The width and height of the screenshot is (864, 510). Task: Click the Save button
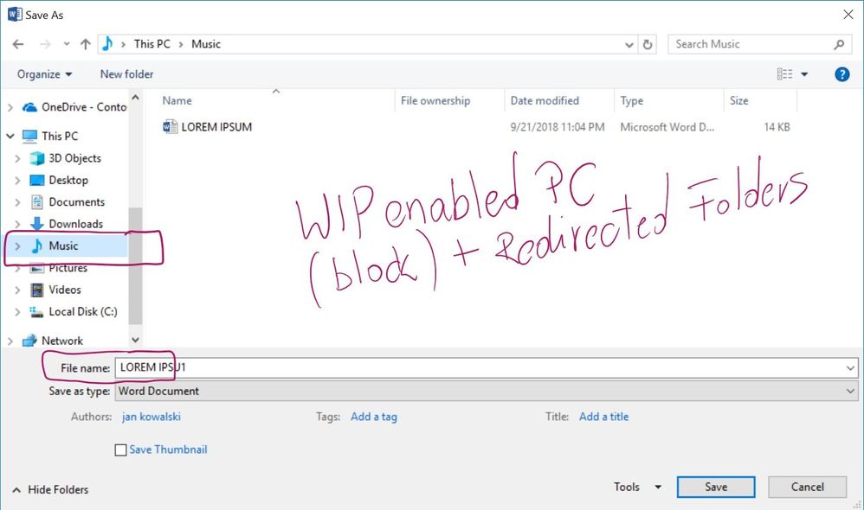[715, 487]
